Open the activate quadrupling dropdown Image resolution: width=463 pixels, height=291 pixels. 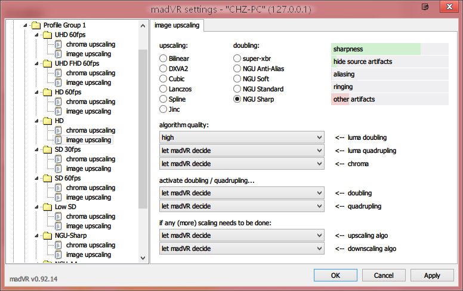tap(242, 206)
